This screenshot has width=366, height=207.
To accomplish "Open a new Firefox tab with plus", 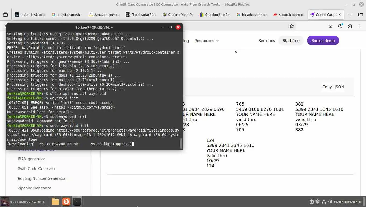I will pyautogui.click(x=350, y=15).
